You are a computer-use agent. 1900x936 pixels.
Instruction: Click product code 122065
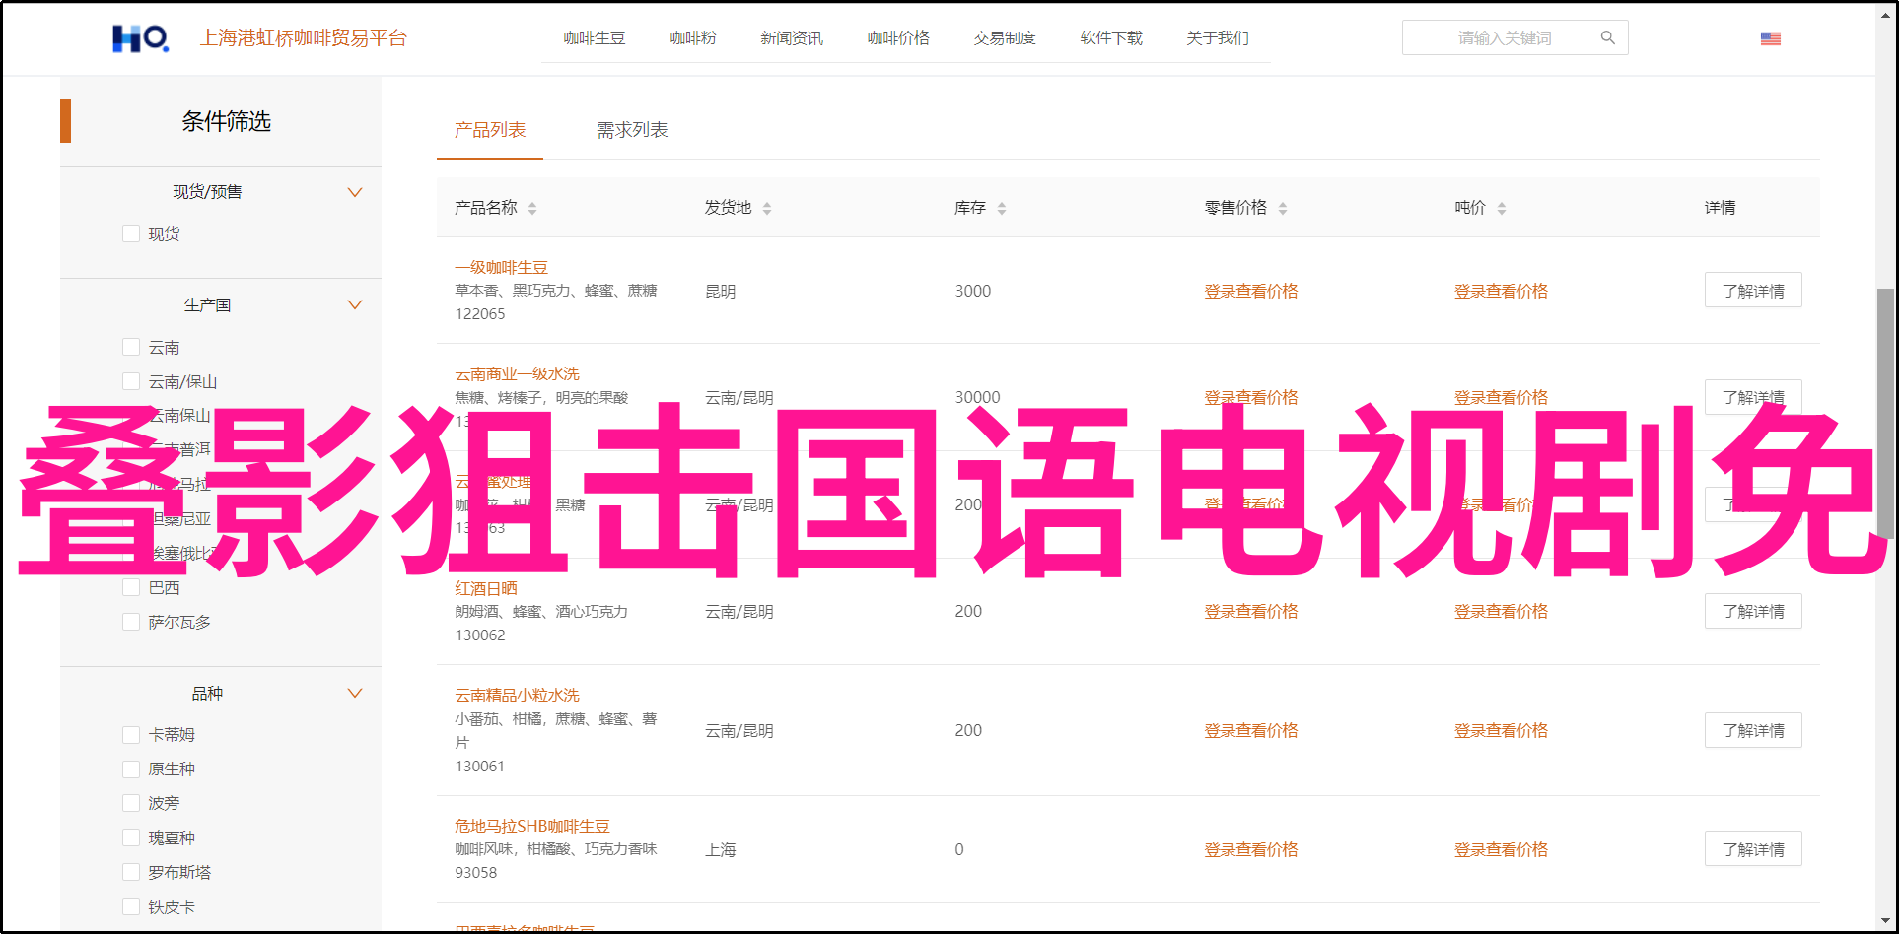click(x=479, y=313)
